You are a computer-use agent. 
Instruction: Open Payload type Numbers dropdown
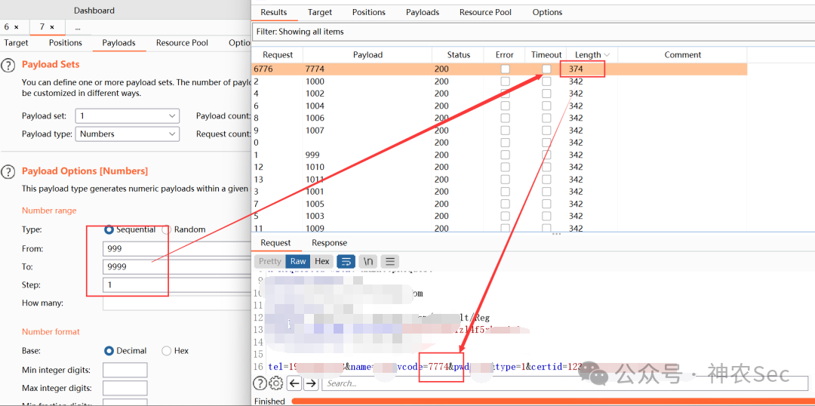128,134
